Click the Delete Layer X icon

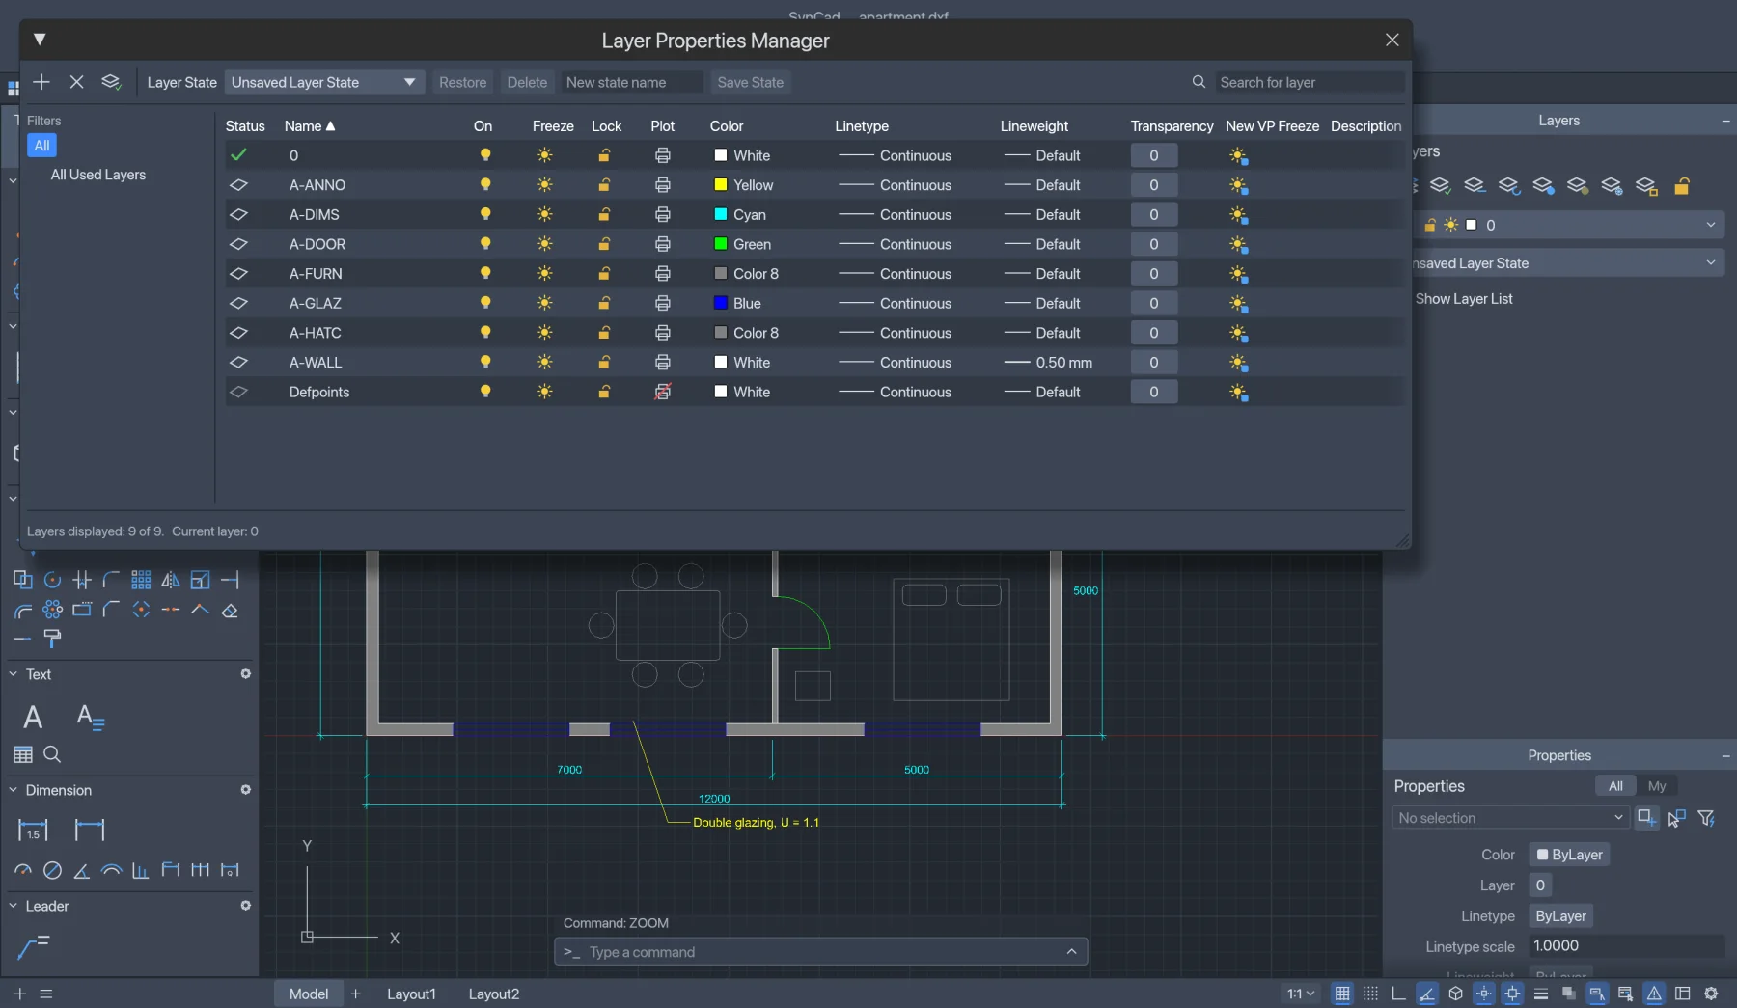(x=77, y=82)
